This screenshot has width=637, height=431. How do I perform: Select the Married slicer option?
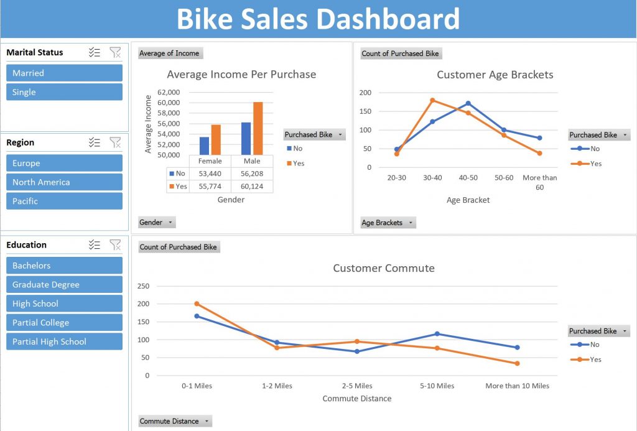[64, 73]
